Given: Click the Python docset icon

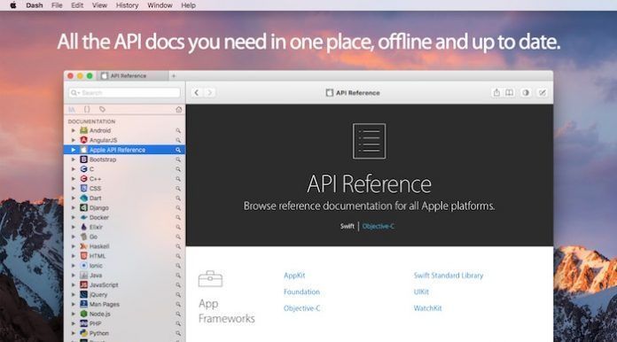Looking at the screenshot, I should [84, 333].
